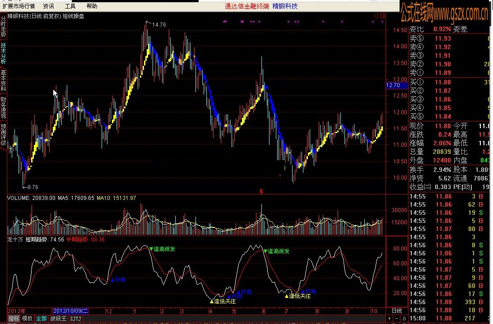Click the 逢高派发 signal marker near February
This screenshot has width=493, height=324.
(x=163, y=249)
